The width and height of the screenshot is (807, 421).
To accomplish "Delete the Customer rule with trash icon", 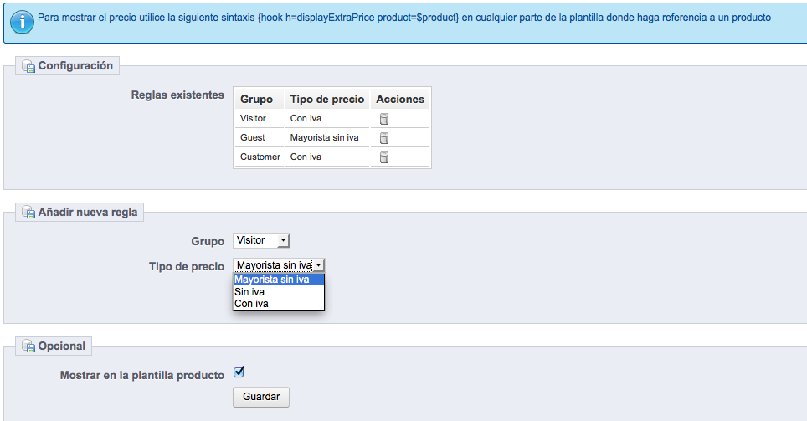I will tap(384, 157).
